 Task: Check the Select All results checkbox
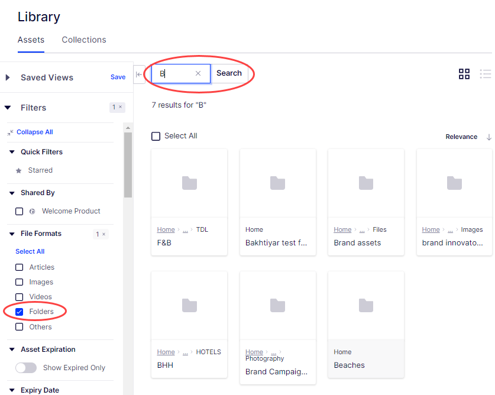(156, 136)
